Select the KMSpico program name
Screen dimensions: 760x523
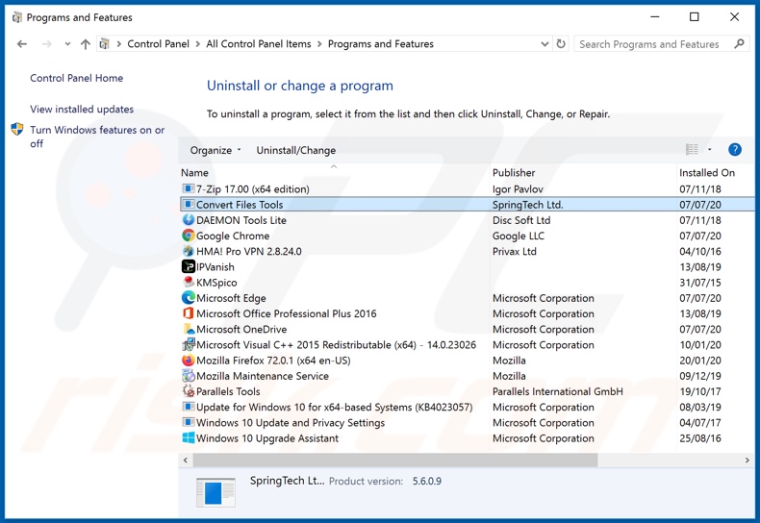click(216, 283)
